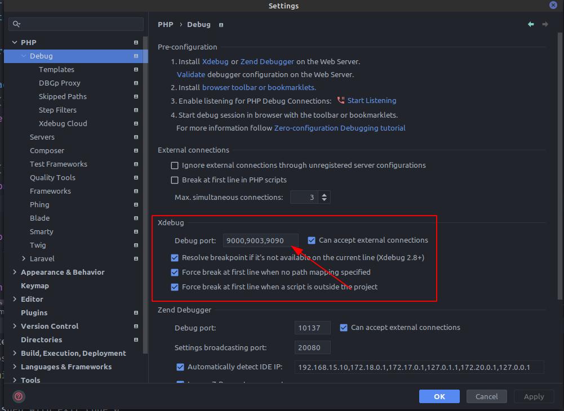Click project settings icon on Step Filters row
This screenshot has height=411, width=564.
(x=136, y=110)
